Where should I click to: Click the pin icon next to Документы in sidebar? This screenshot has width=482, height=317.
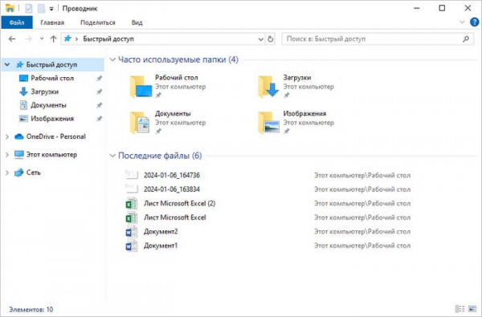point(100,105)
